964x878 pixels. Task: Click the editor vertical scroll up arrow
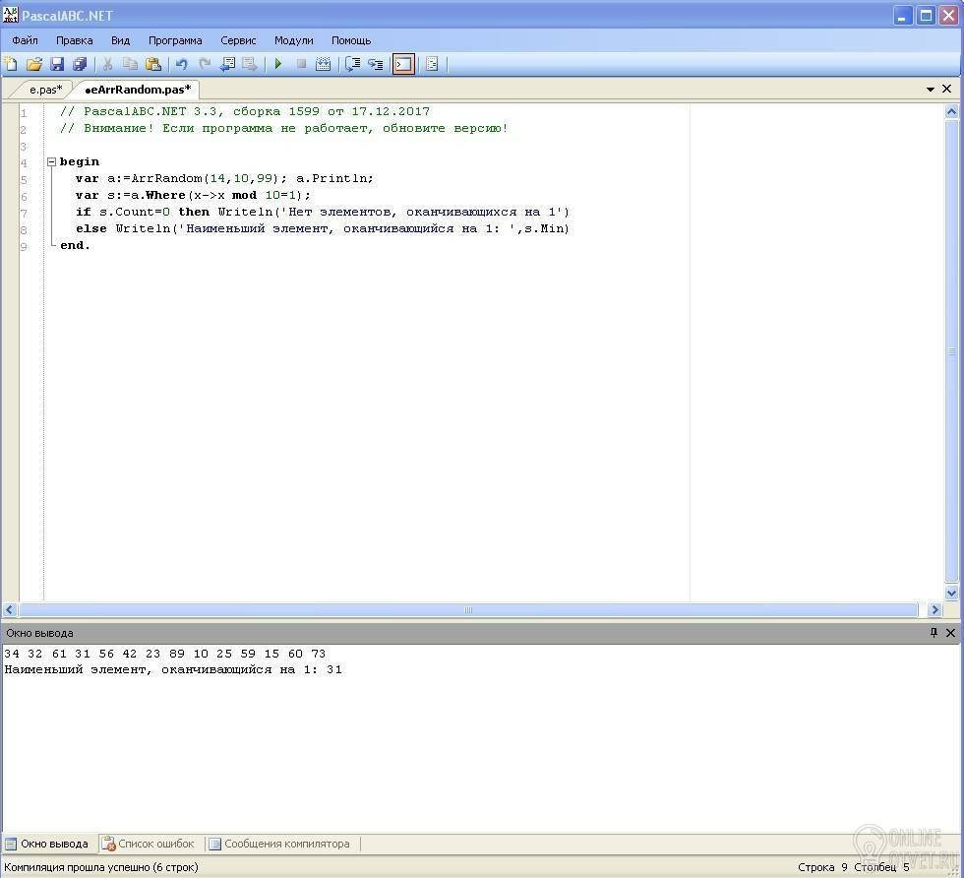point(951,112)
